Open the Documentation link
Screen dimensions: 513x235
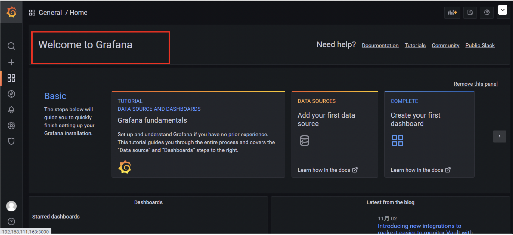tap(380, 45)
